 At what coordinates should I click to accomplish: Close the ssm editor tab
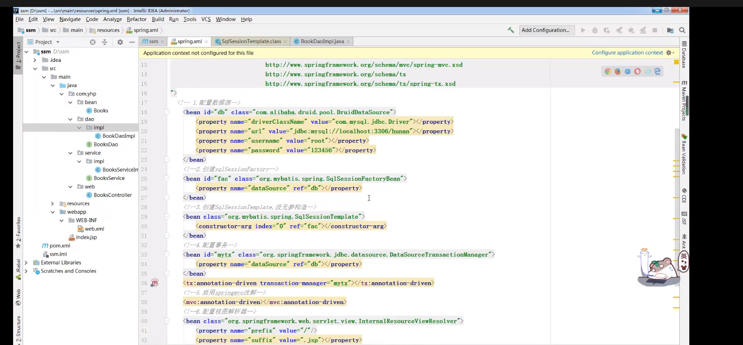tap(162, 42)
